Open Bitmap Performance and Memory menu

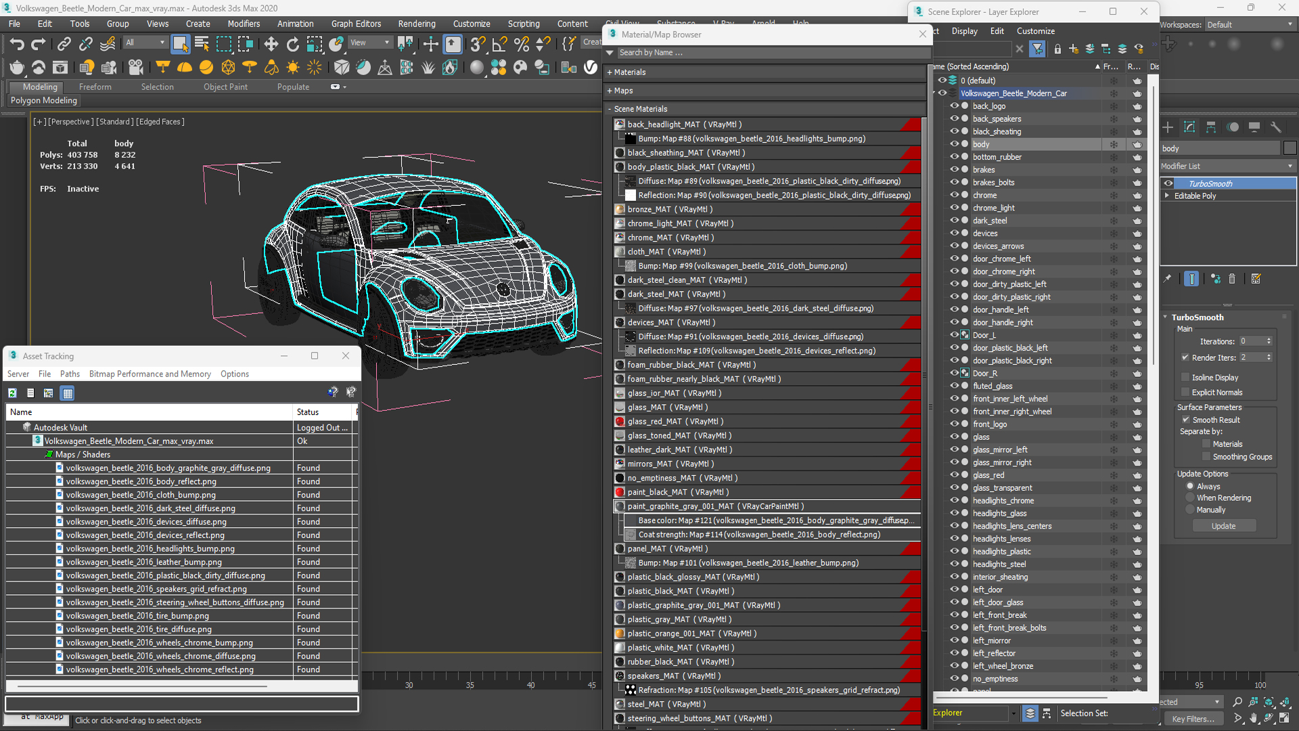click(150, 374)
